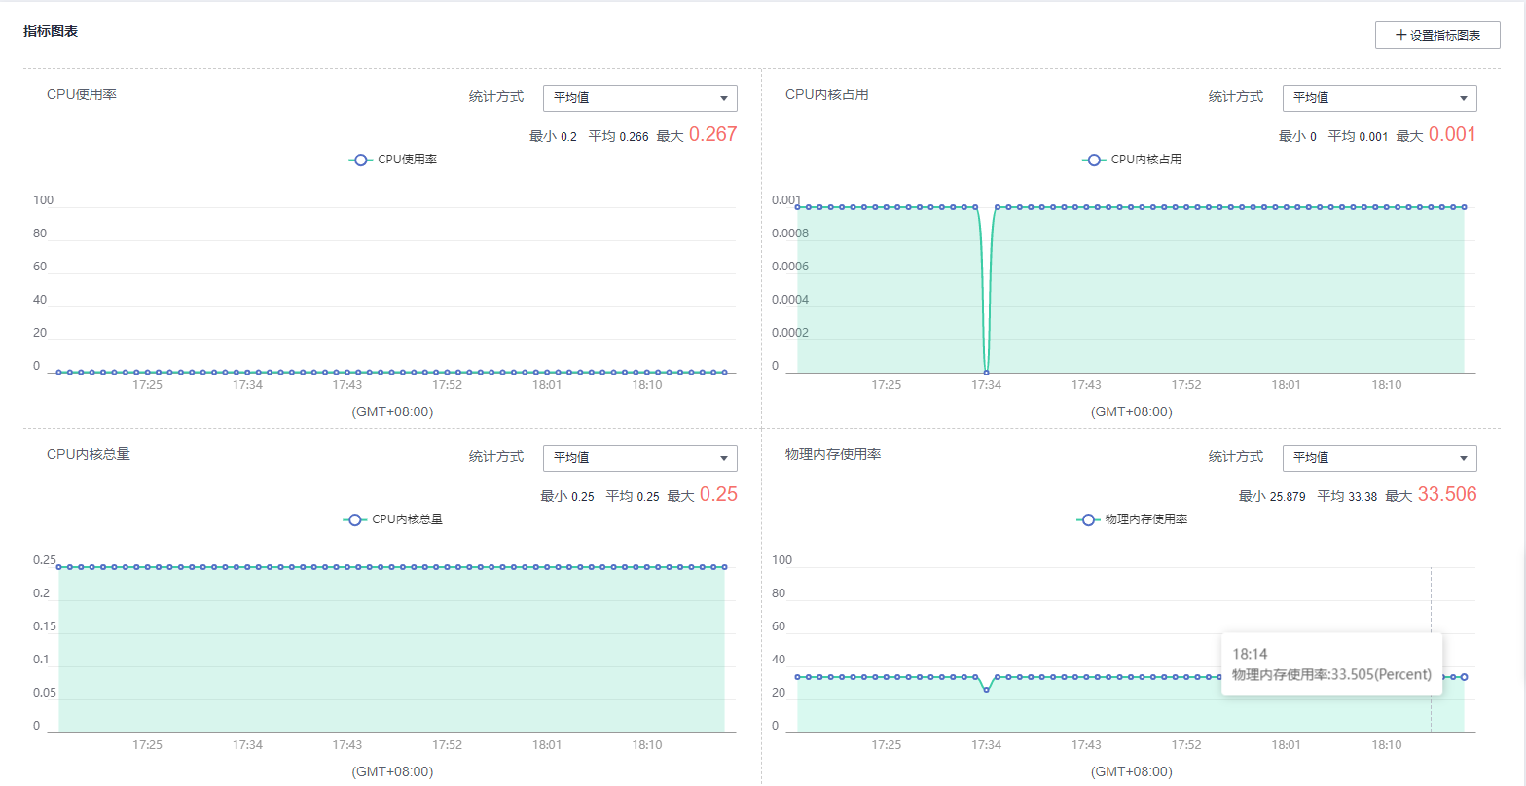
Task: Click the max value 0.001
Action: coord(1453,135)
